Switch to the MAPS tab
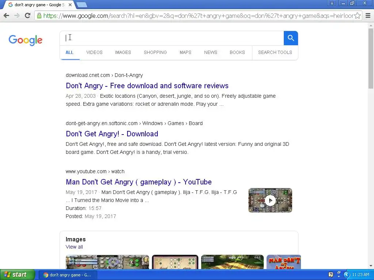 click(x=186, y=52)
